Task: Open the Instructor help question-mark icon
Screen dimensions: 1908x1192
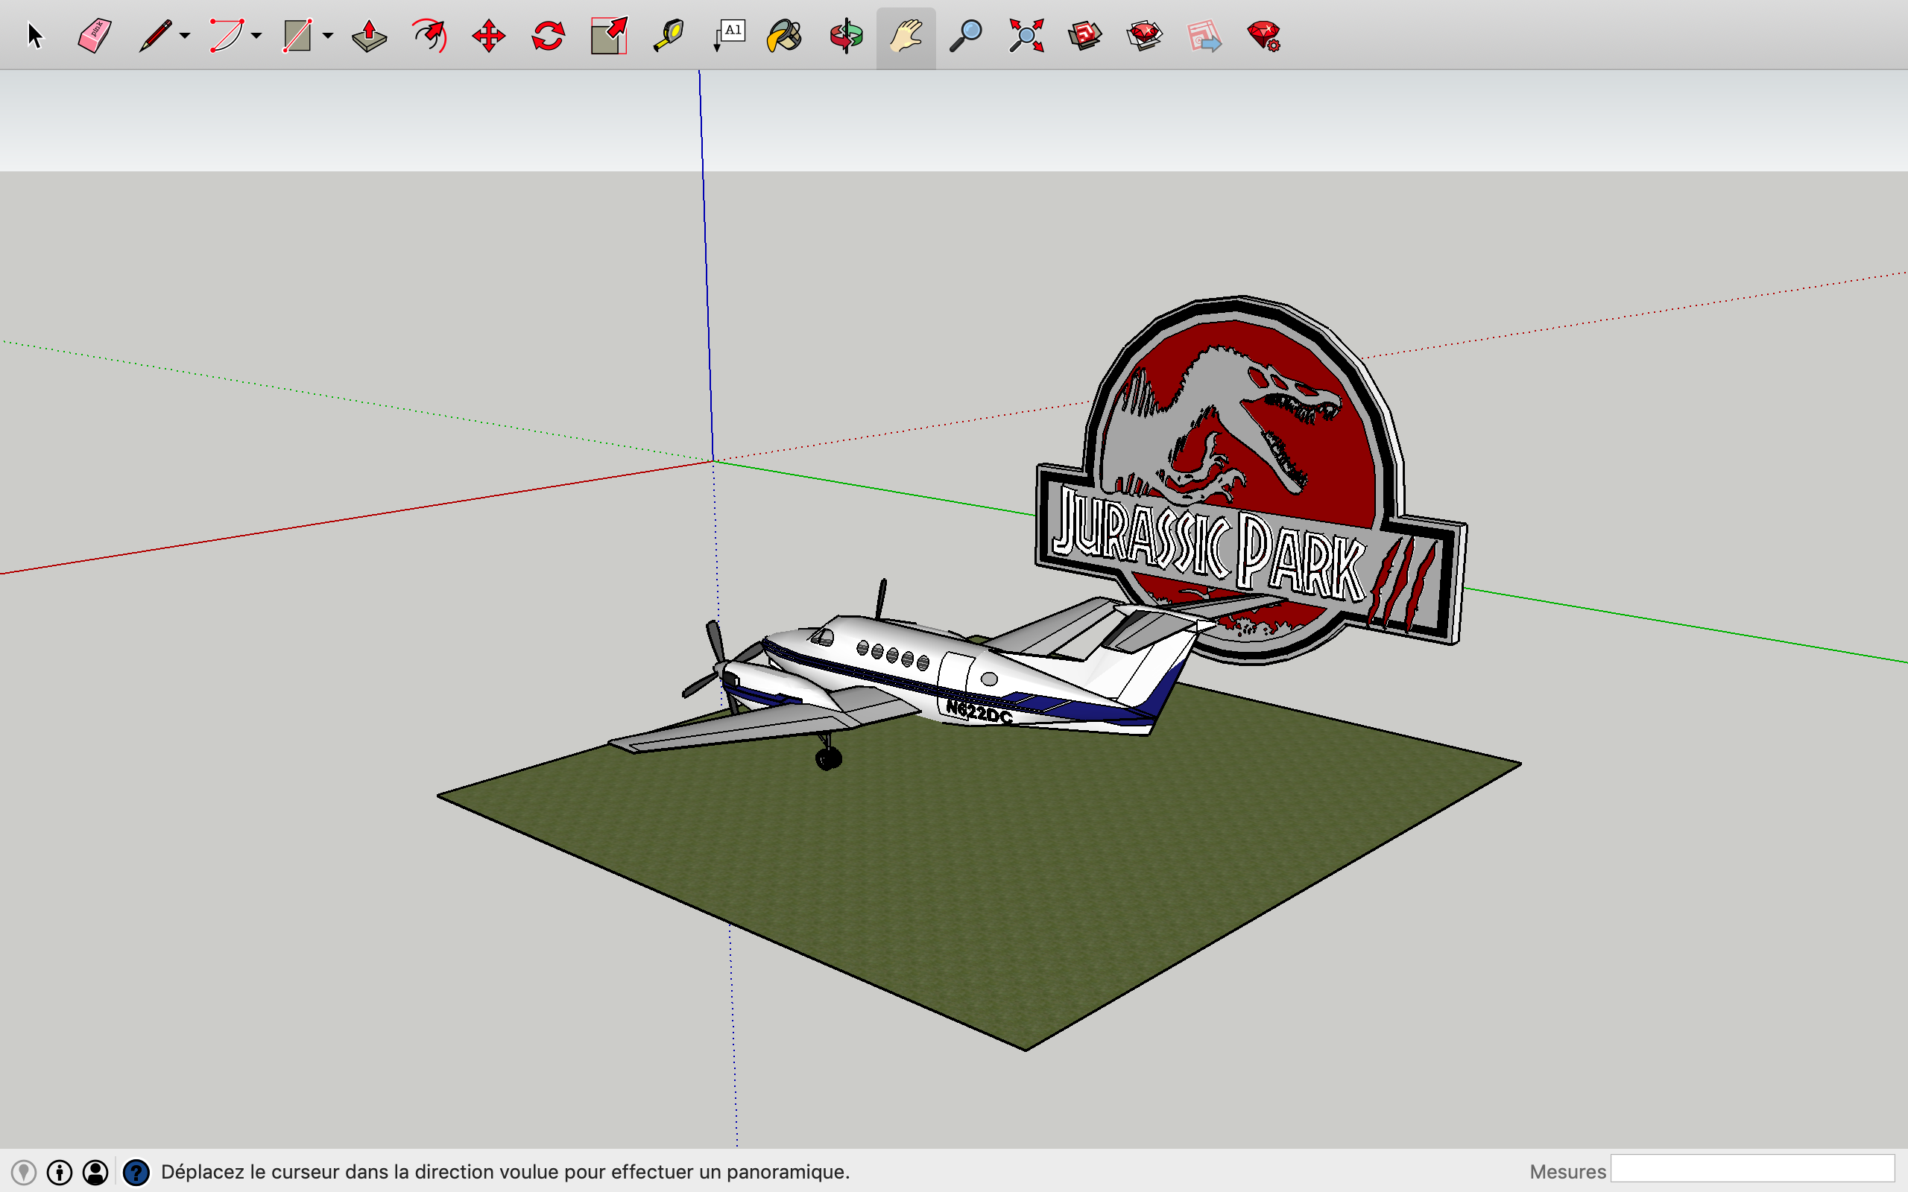Action: pos(136,1173)
